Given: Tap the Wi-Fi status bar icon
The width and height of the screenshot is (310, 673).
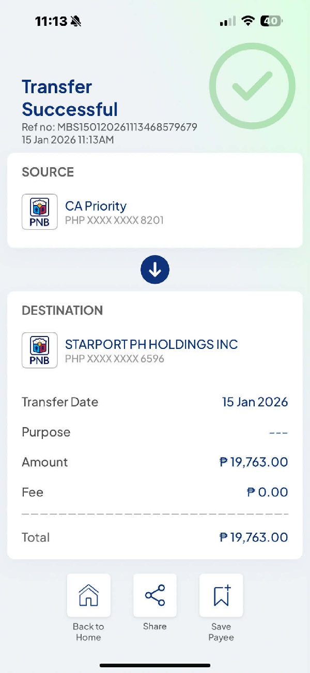Looking at the screenshot, I should [249, 21].
